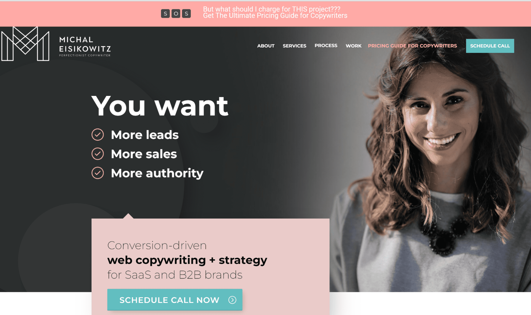Click the first S key icon in banner
The image size is (531, 315).
pyautogui.click(x=165, y=14)
